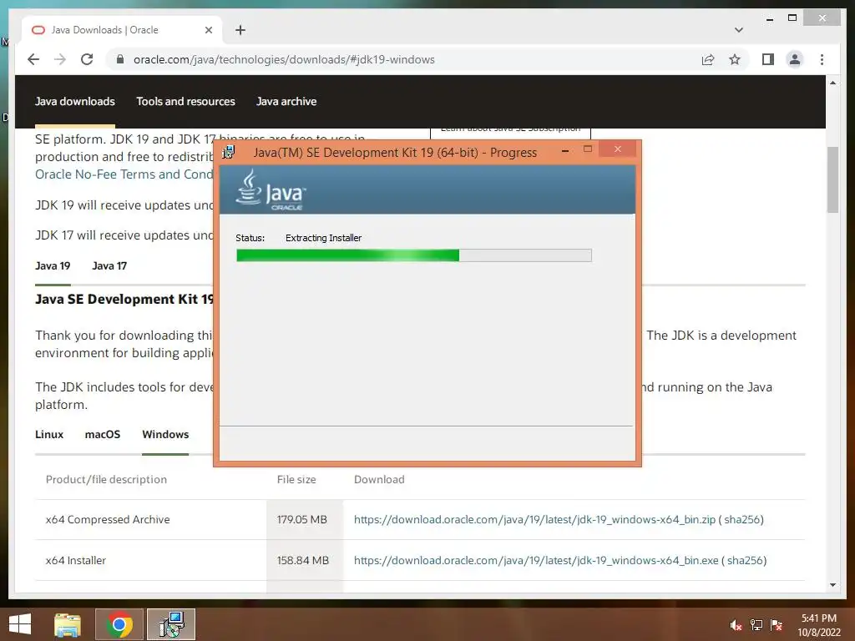Screen dimensions: 855x641
Task: Open Chrome side panel icon
Action: (x=768, y=59)
